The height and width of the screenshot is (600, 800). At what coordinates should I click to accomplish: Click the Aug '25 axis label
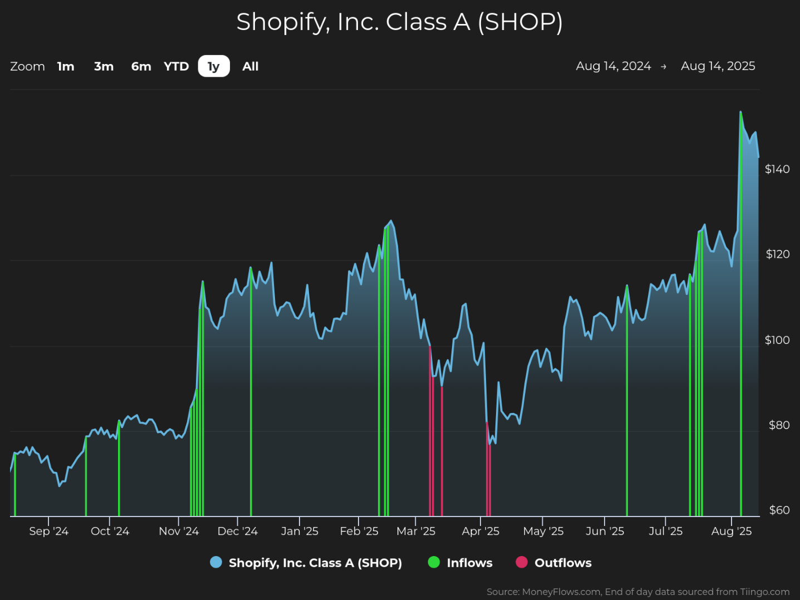click(x=732, y=531)
